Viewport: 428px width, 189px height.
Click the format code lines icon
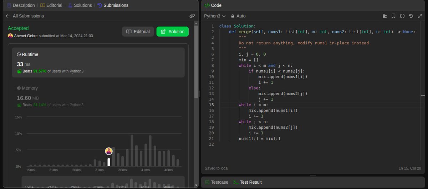[x=384, y=16]
